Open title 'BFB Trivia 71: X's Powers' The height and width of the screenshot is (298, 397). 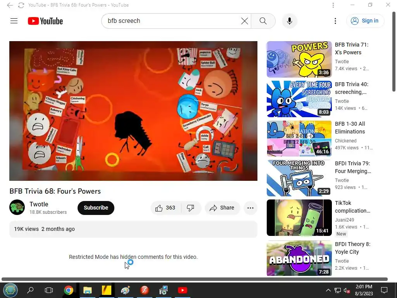352,49
